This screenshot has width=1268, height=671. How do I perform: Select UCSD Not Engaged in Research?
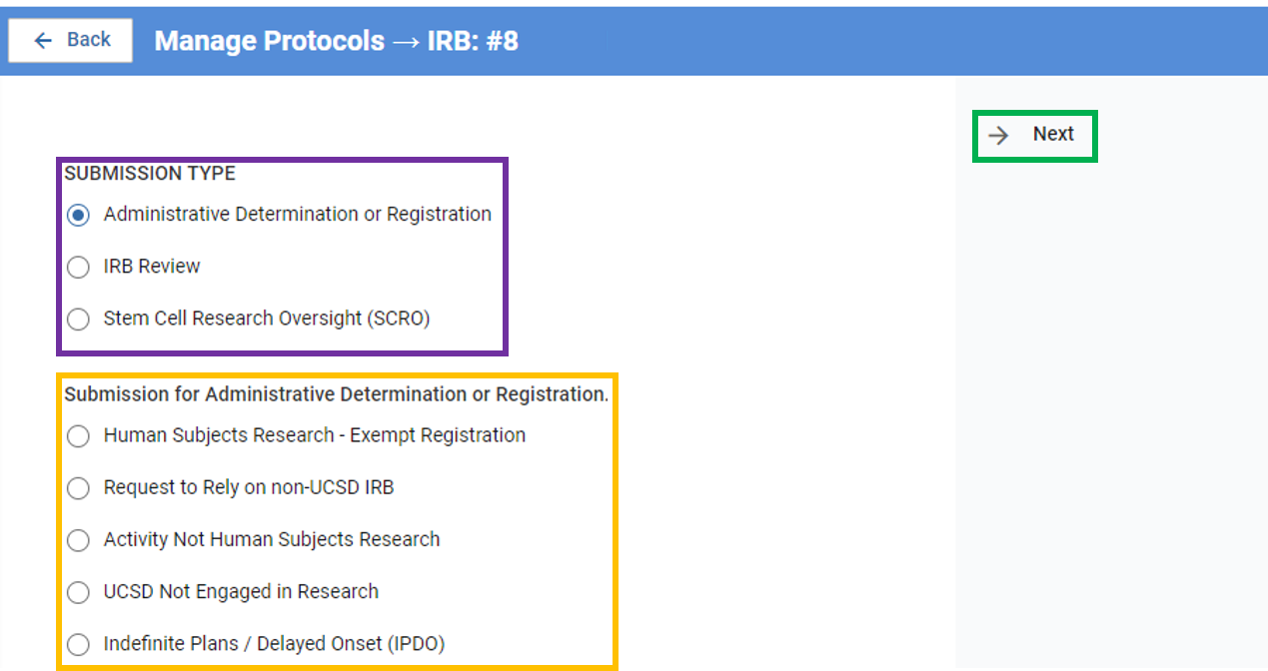pyautogui.click(x=78, y=592)
